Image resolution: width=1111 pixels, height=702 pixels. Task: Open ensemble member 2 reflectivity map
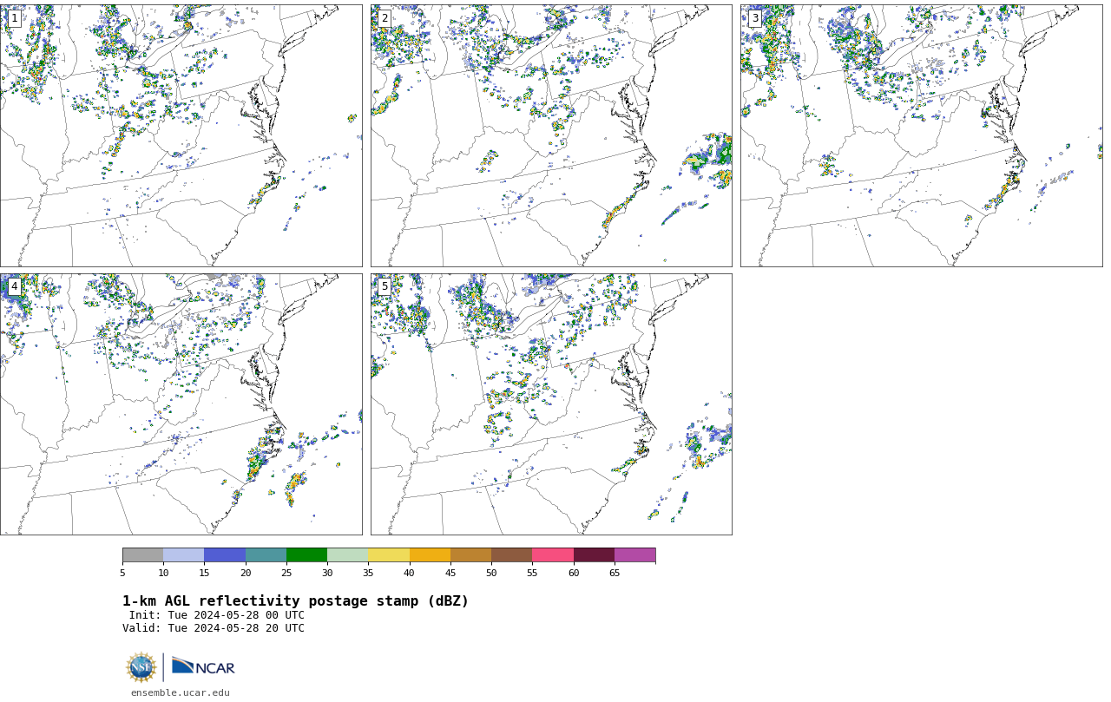pyautogui.click(x=551, y=135)
